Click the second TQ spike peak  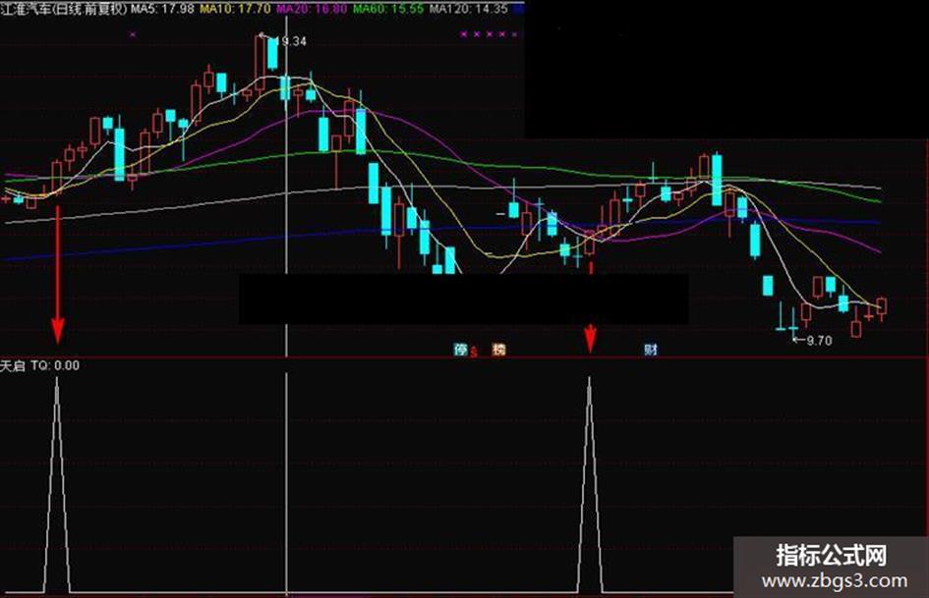click(x=589, y=379)
